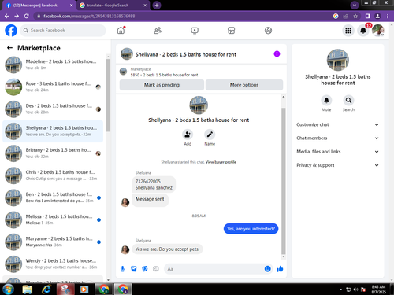Image resolution: width=394 pixels, height=295 pixels.
Task: Choose a sticker icon in composer
Action: [145, 269]
